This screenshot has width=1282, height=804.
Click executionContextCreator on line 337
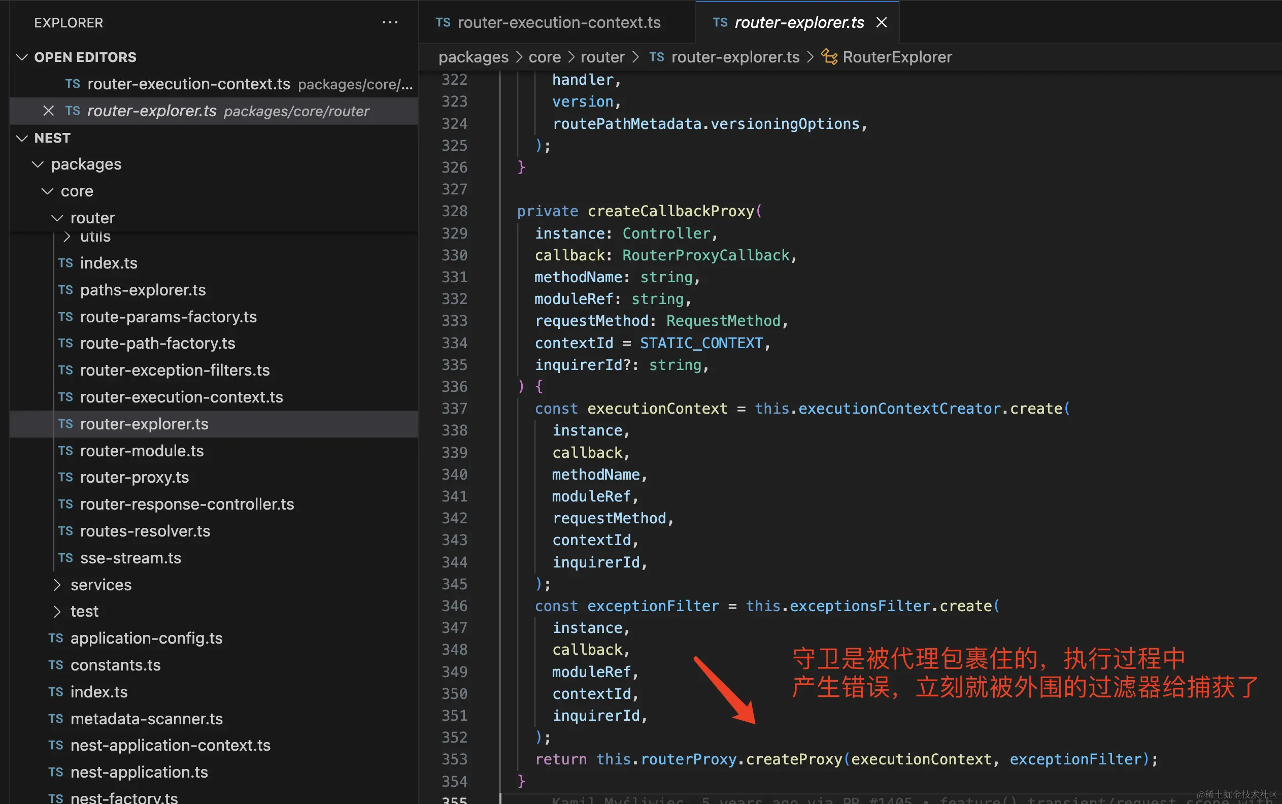[900, 409]
